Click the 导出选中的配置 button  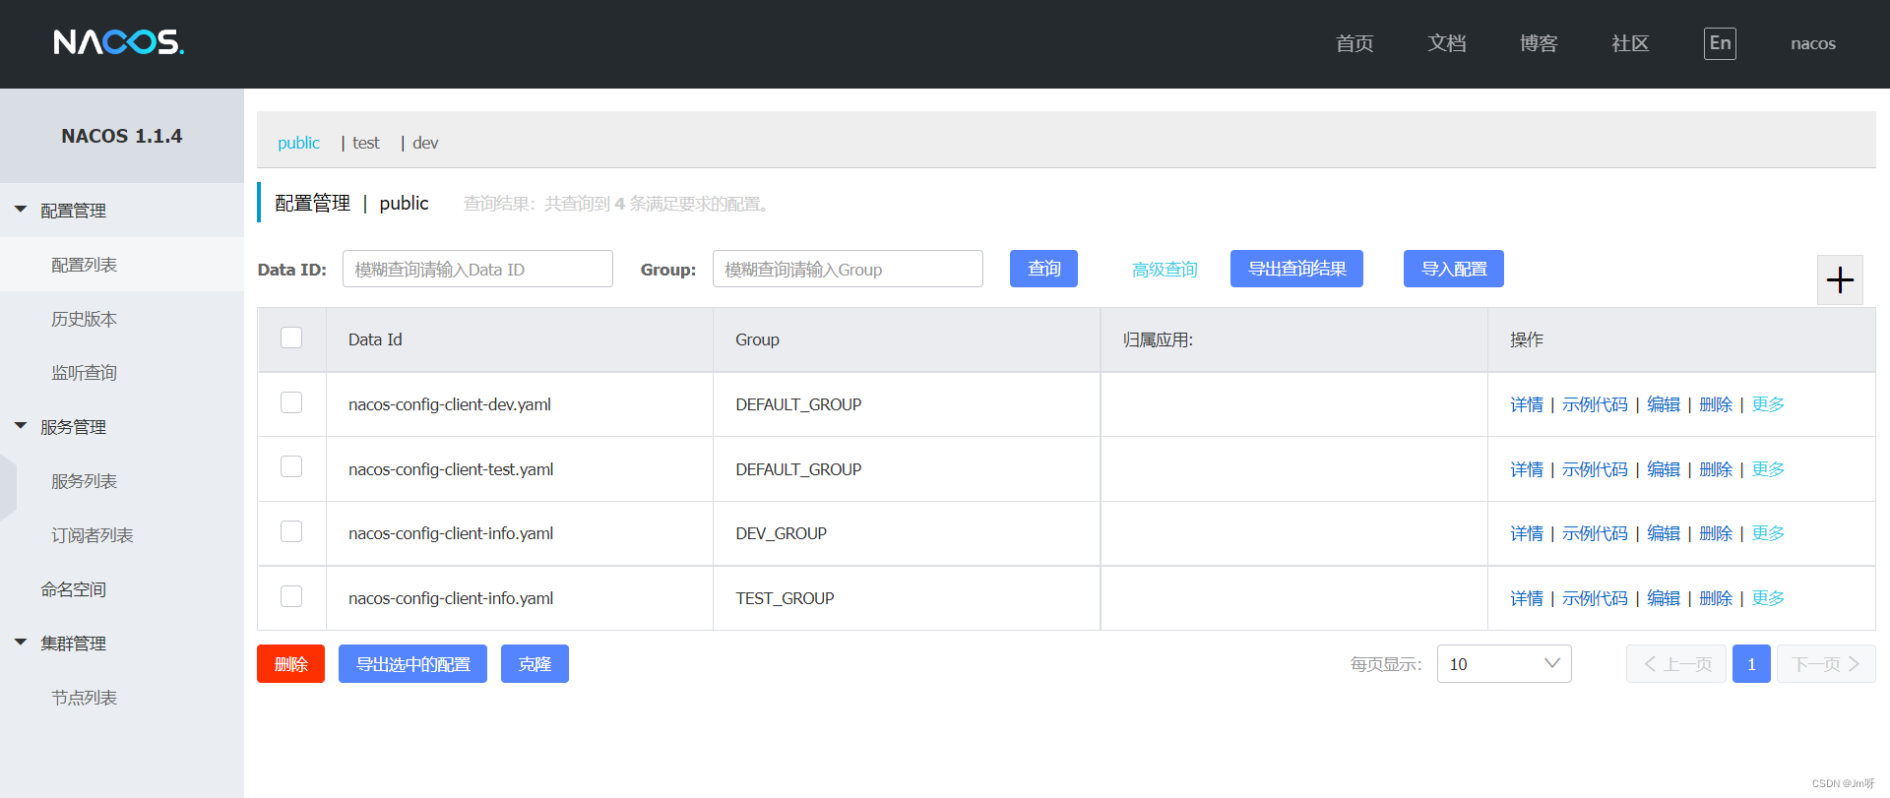click(412, 664)
